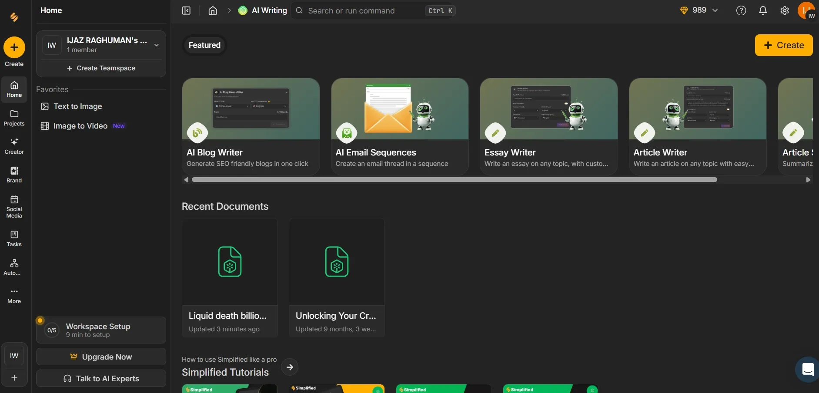Expand the IJAZ RAGHUMAN's workspace switcher

pyautogui.click(x=101, y=45)
